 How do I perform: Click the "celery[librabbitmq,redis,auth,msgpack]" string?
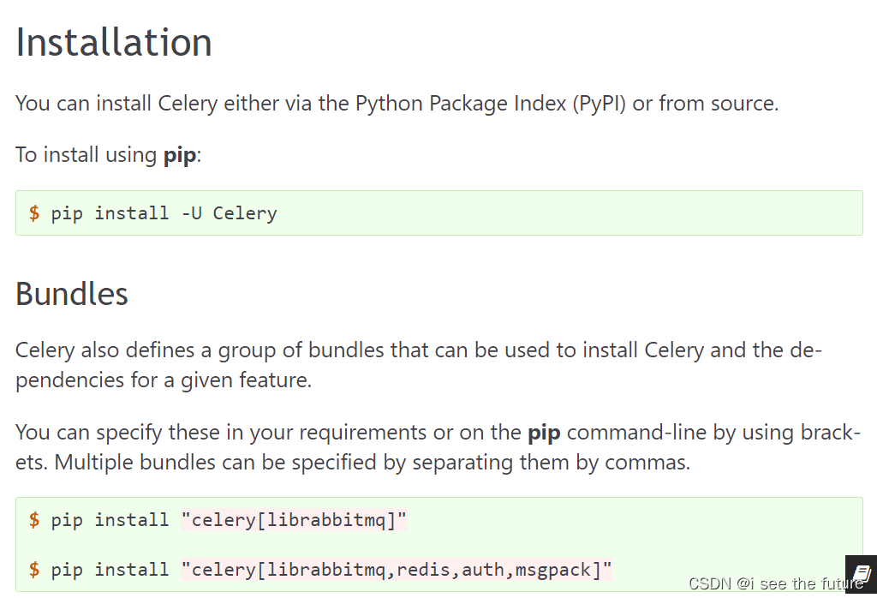tap(397, 570)
